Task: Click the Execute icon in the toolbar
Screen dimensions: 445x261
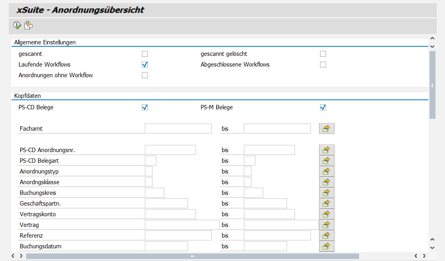Action: 17,25
